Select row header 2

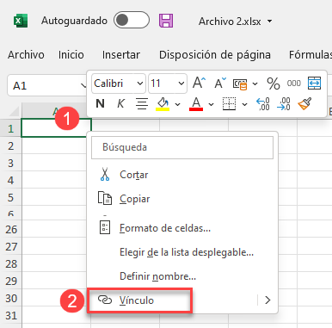click(x=11, y=146)
